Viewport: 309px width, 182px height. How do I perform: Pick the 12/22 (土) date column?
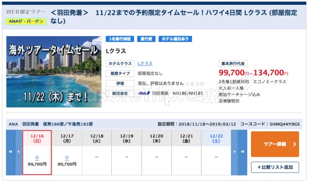click(216, 153)
